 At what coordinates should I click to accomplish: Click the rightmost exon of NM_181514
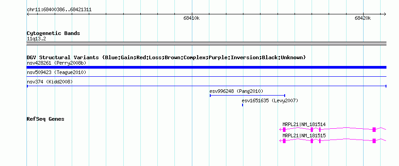(x=374, y=130)
